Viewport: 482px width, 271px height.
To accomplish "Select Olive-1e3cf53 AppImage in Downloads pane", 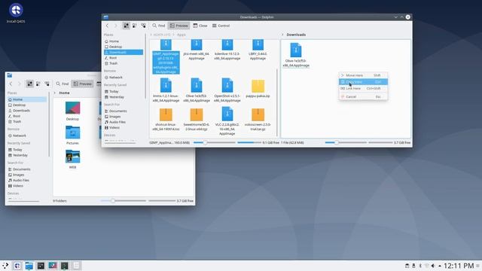I will point(296,55).
